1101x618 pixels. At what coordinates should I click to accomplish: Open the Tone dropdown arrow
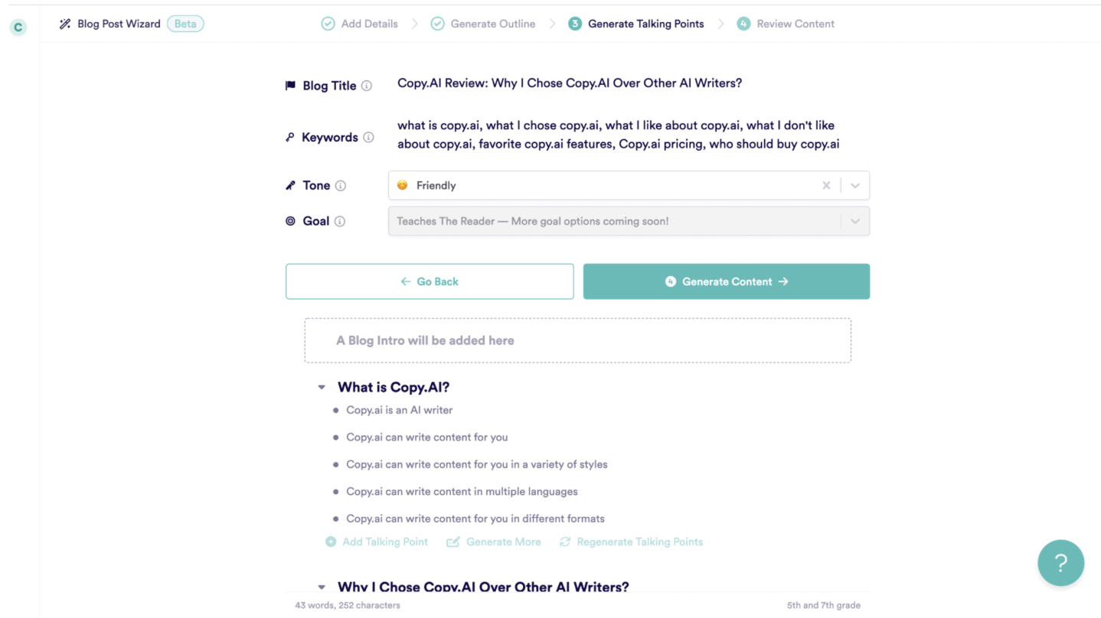[855, 186]
